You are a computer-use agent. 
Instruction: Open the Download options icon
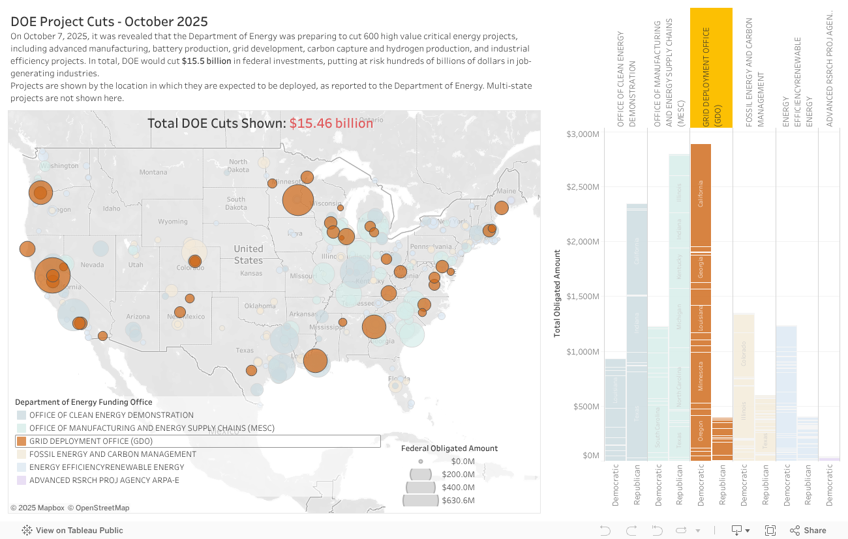pos(737,530)
